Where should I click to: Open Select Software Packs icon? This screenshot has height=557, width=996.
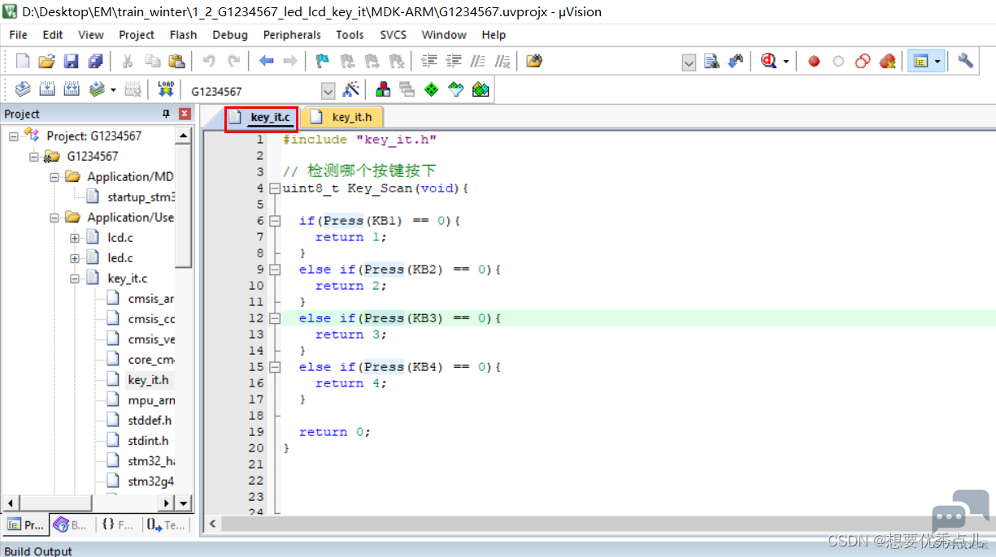point(455,89)
